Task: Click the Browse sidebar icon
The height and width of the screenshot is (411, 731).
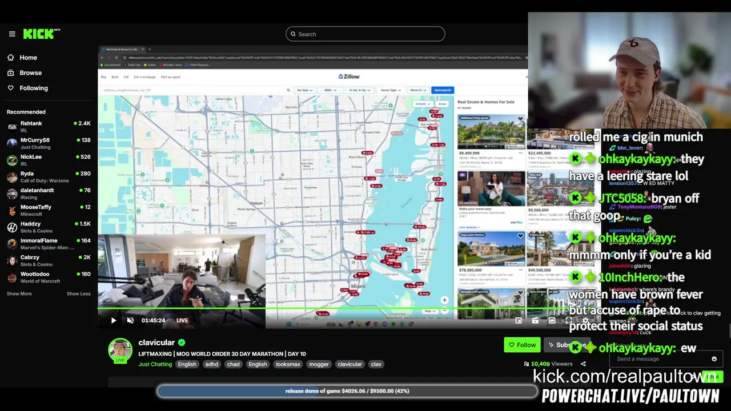Action: (x=11, y=73)
